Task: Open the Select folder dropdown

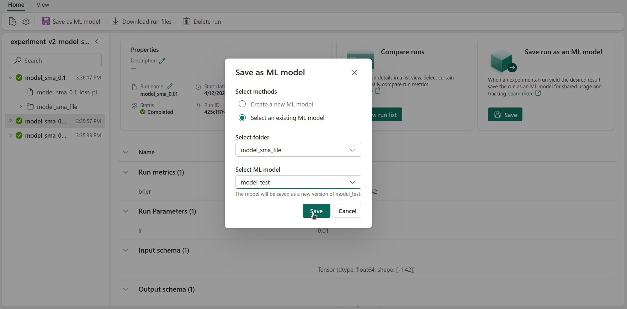Action: (298, 150)
